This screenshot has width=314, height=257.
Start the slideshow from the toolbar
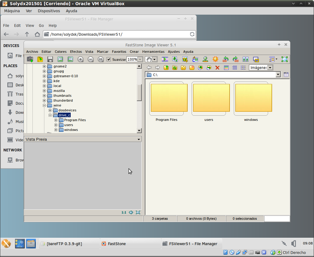tap(165, 59)
